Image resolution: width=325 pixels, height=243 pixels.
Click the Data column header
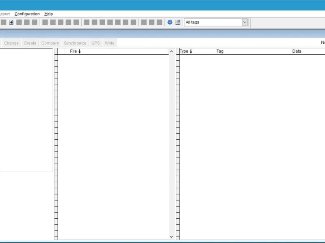(297, 51)
